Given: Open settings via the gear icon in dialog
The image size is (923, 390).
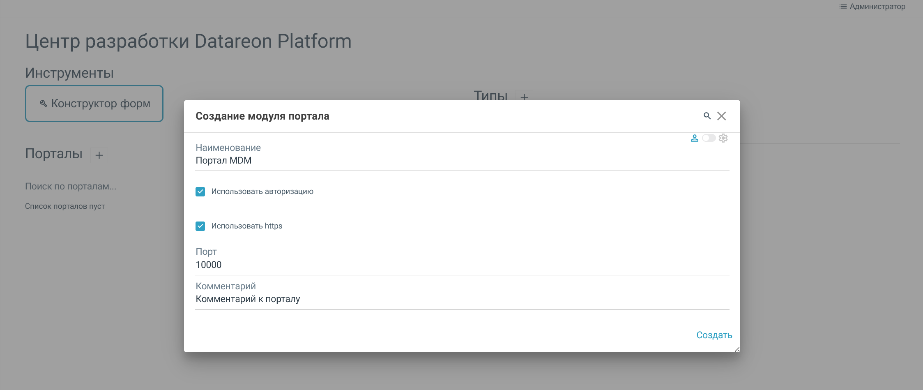Looking at the screenshot, I should [x=723, y=138].
